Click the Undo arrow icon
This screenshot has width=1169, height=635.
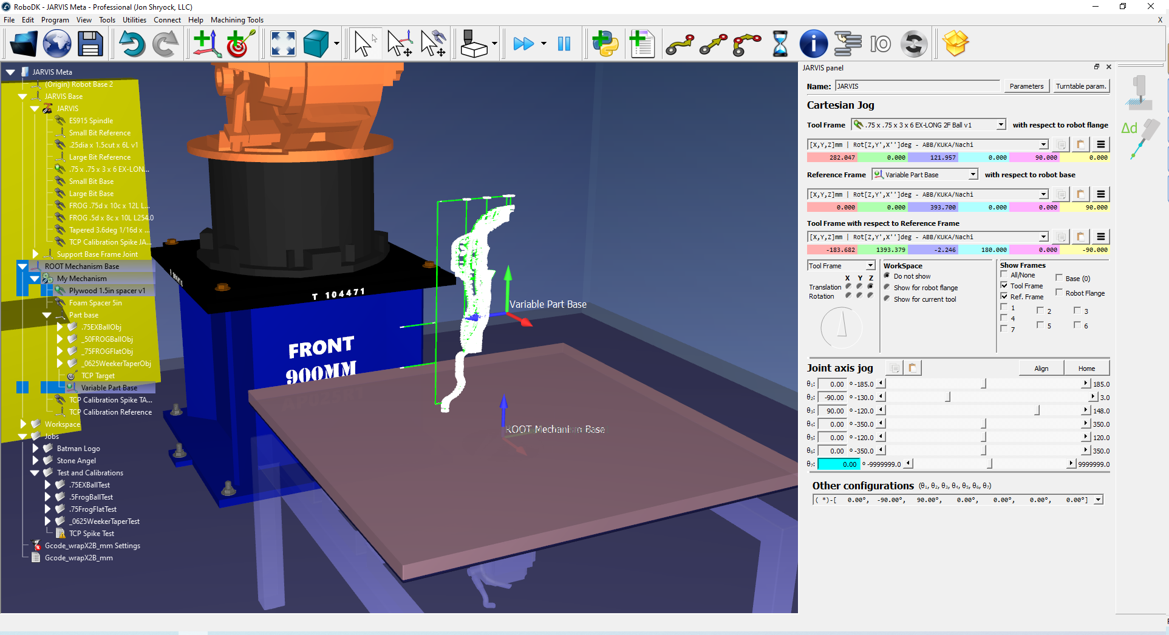(132, 44)
